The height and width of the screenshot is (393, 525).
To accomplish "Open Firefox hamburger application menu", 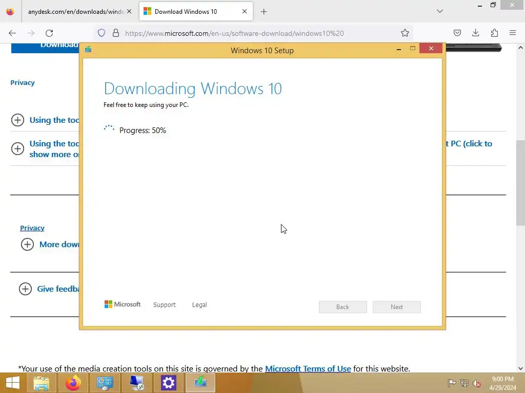I will 513,33.
